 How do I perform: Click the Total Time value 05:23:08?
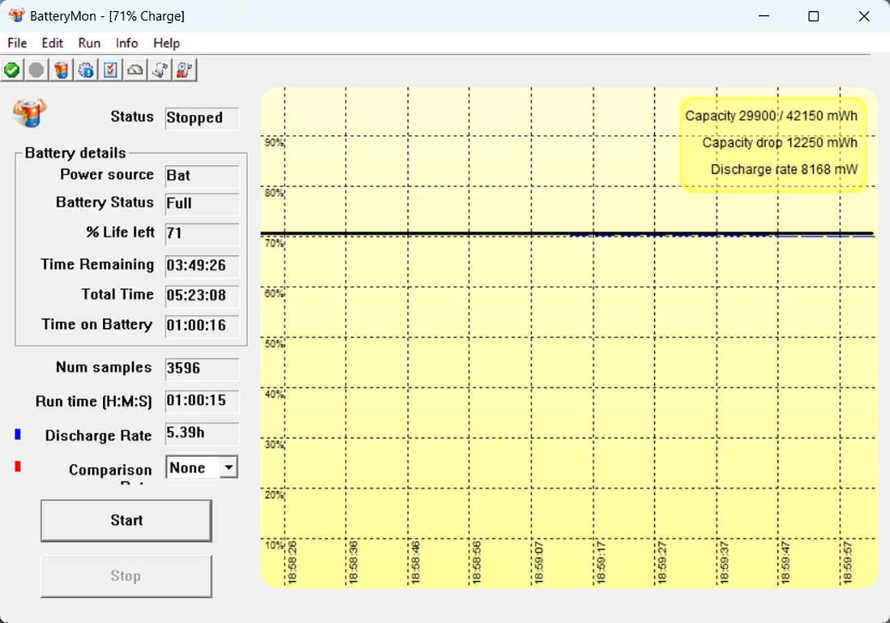202,296
